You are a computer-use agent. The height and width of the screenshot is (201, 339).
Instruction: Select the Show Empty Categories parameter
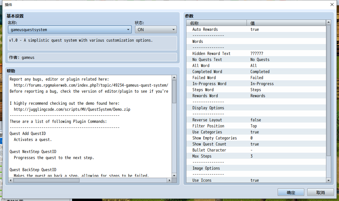click(x=256, y=138)
